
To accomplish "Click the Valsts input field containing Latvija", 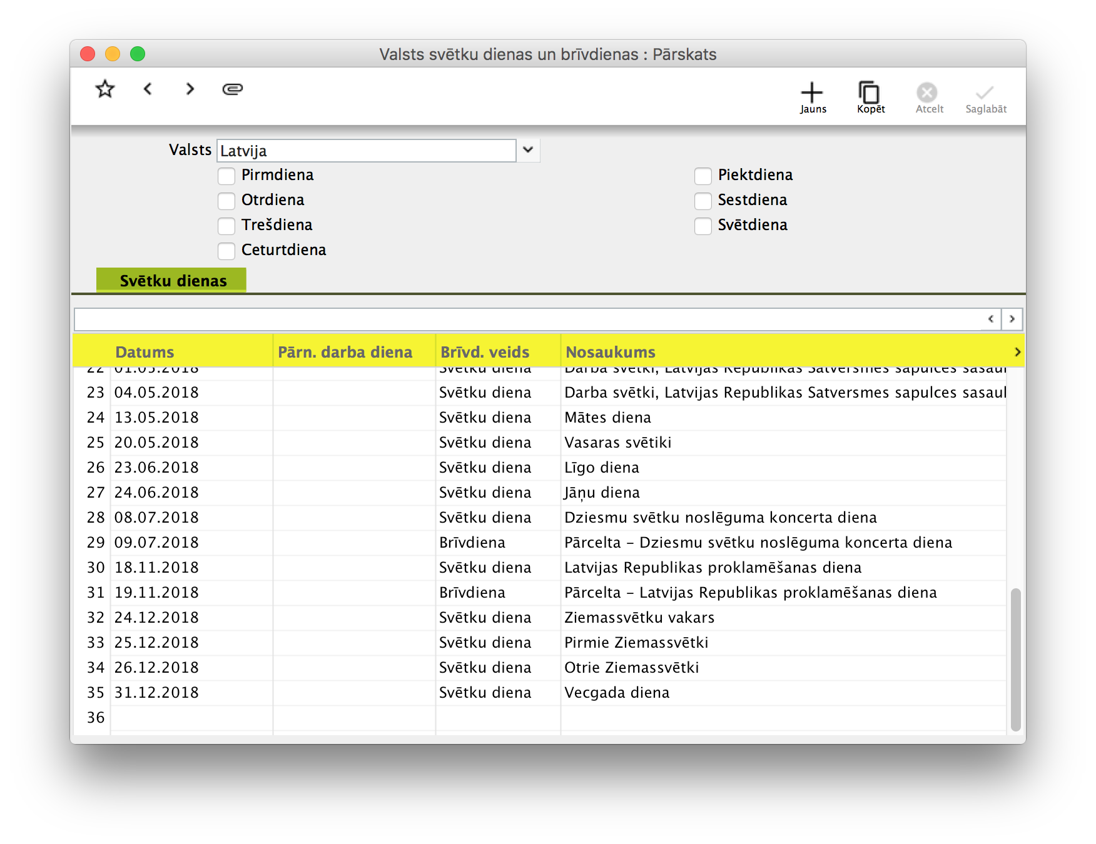I will pyautogui.click(x=366, y=151).
